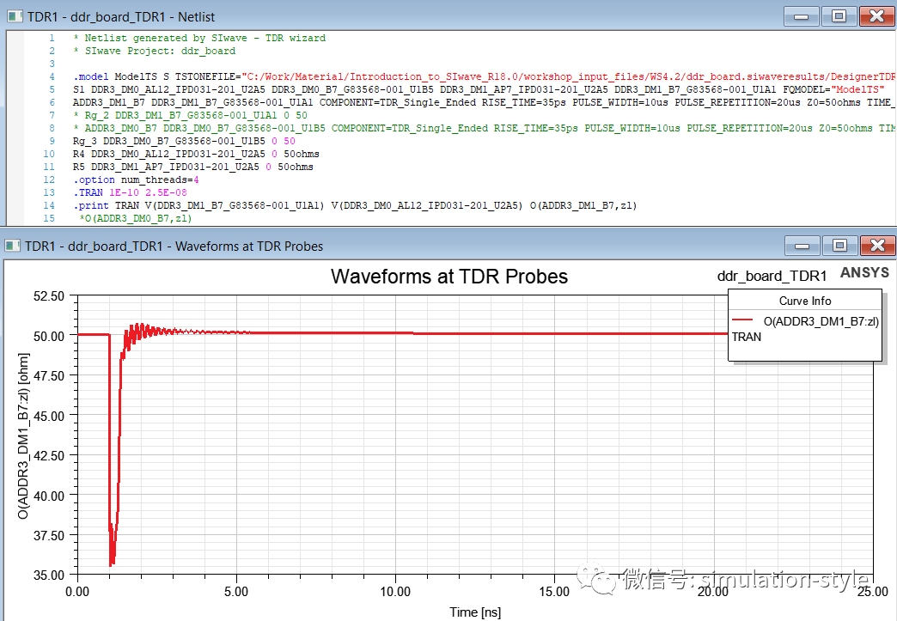Click the 'R5 DDR3_DM1_AP7' netlist line
The width and height of the screenshot is (897, 621).
pos(192,167)
